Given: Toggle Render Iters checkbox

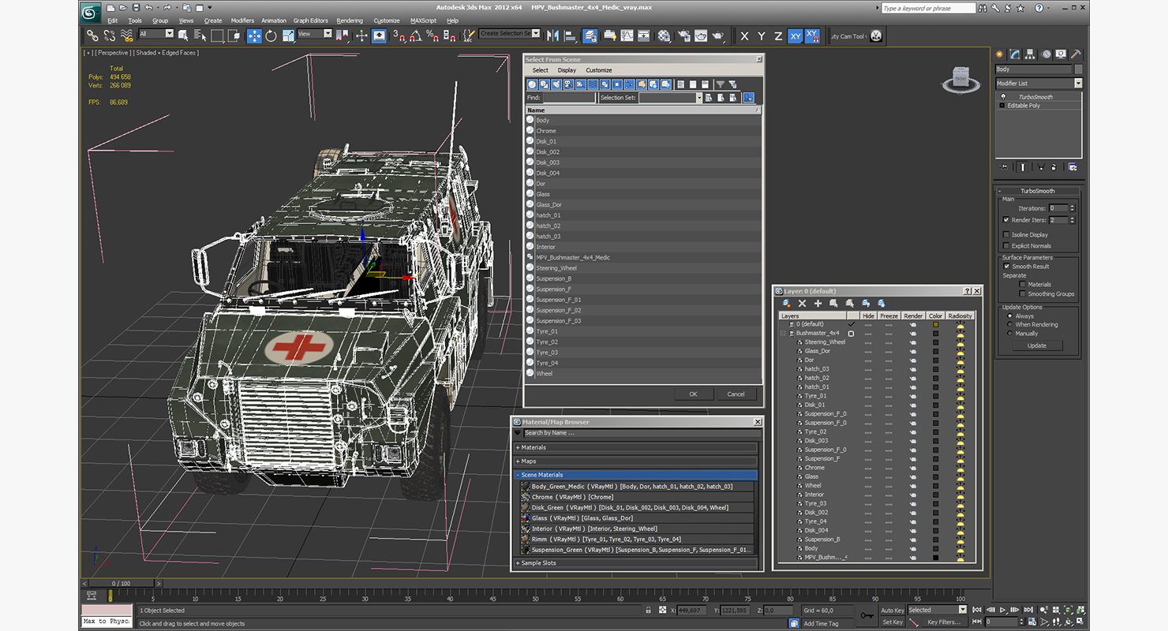Looking at the screenshot, I should (1006, 220).
